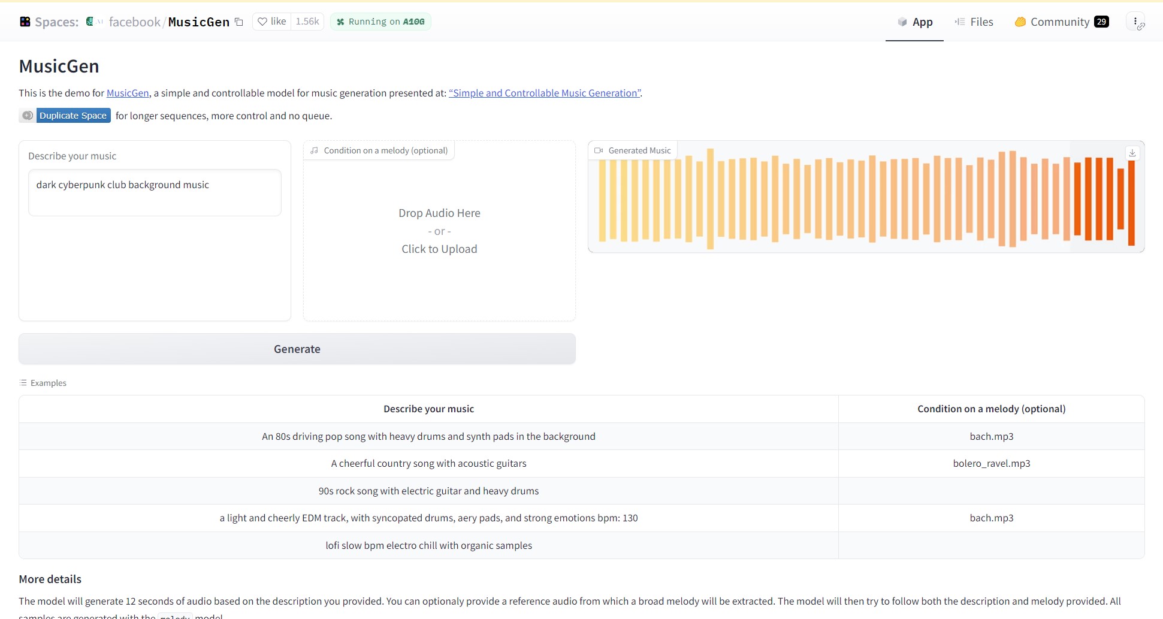Click the Describe your music column header
Viewport: 1163px width, 619px height.
pyautogui.click(x=428, y=409)
